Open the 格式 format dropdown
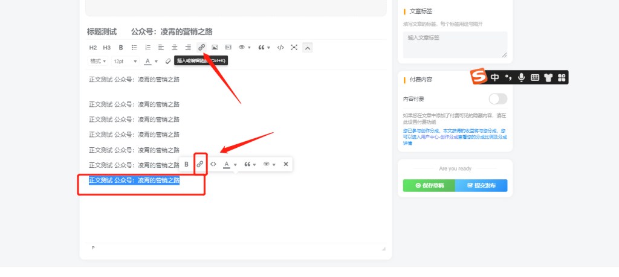Viewport: 619px width, 277px height. (x=98, y=61)
